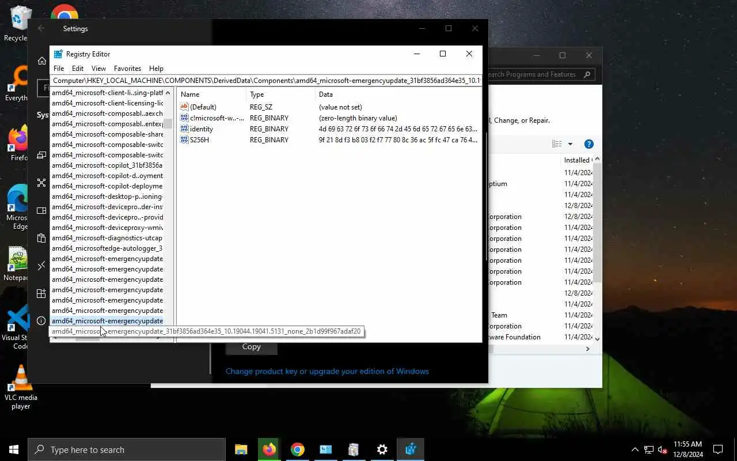This screenshot has width=737, height=461.
Task: Click the Search Programs and Features field
Action: click(533, 74)
